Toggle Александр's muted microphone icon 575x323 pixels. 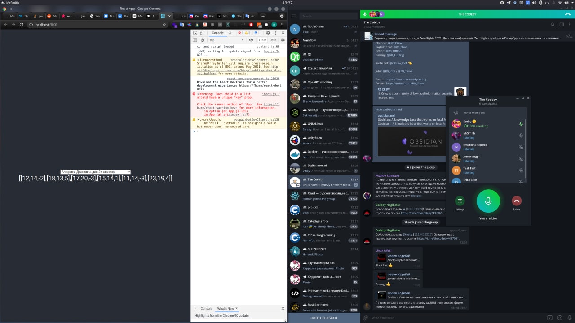[521, 159]
